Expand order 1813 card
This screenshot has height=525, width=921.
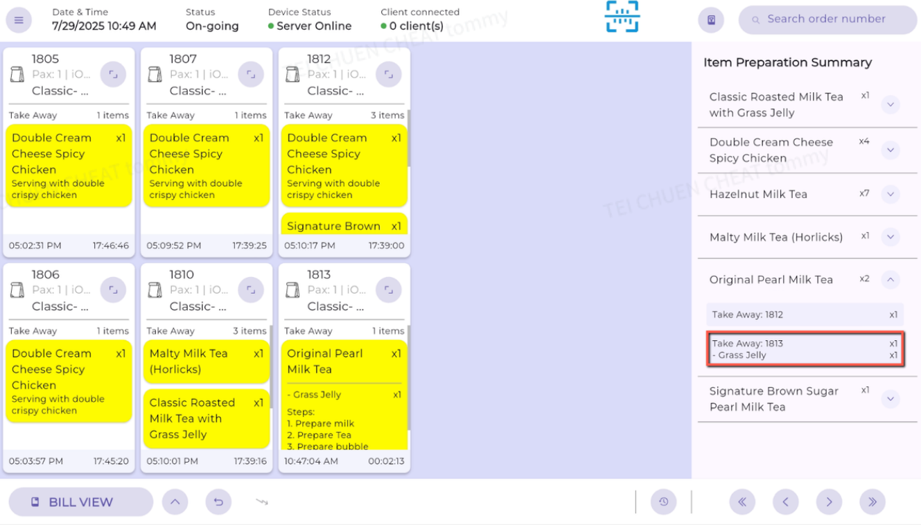(x=389, y=290)
